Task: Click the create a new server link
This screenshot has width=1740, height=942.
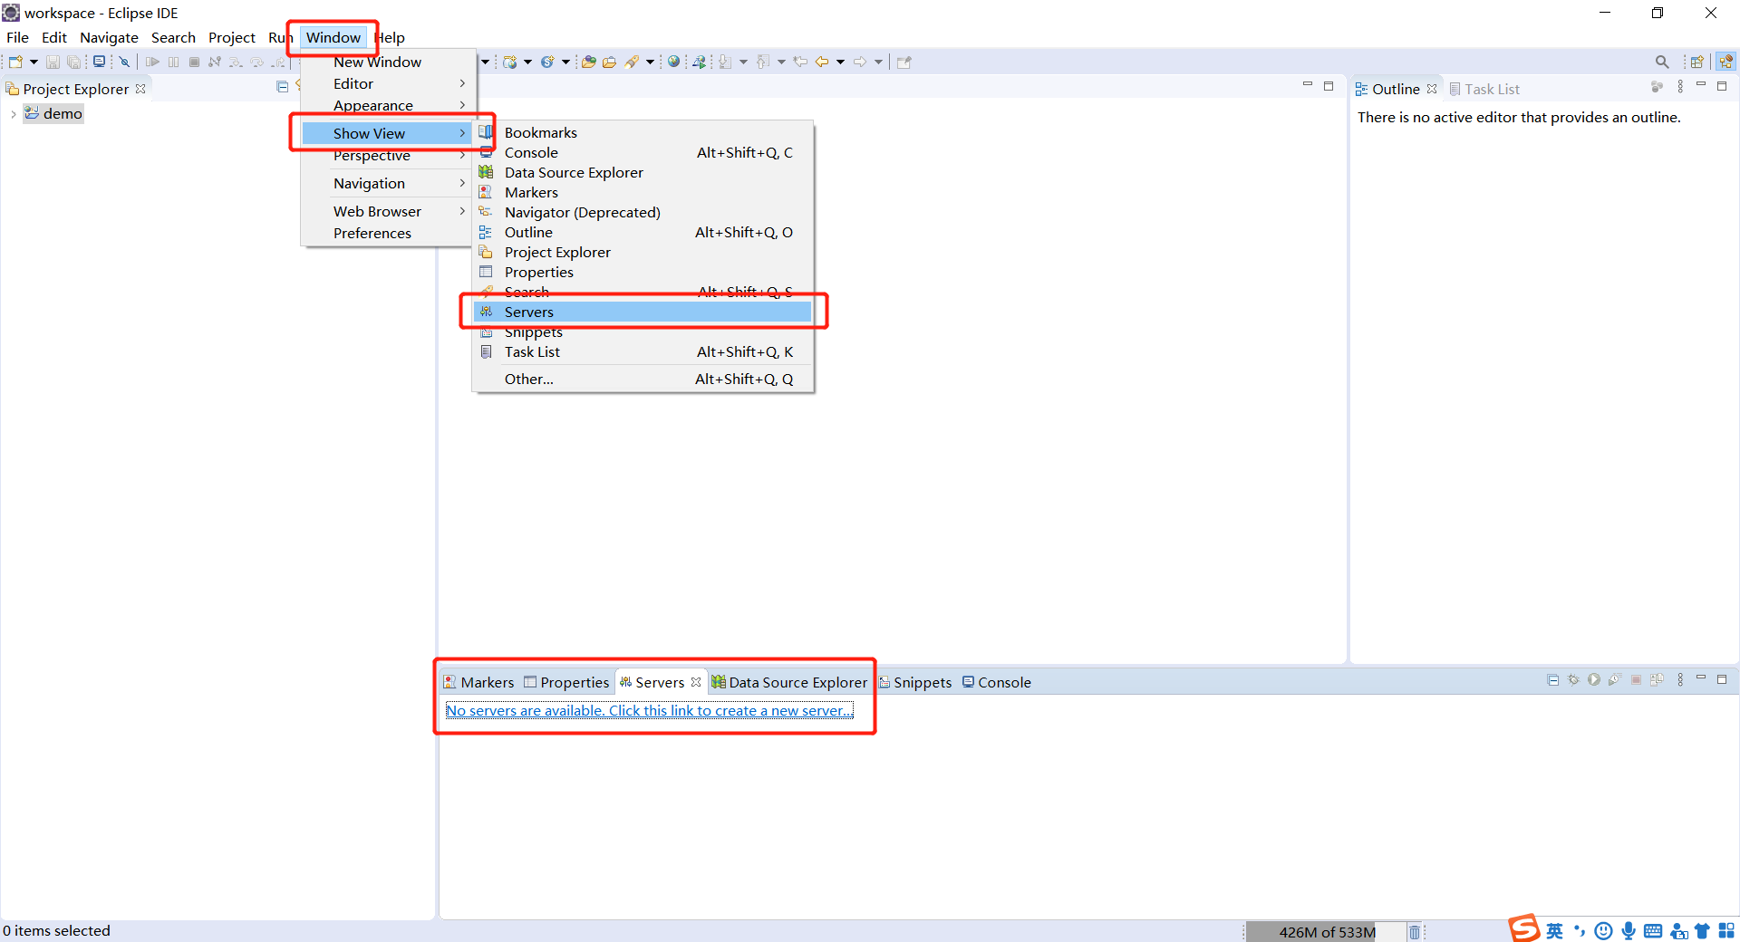Action: [649, 710]
